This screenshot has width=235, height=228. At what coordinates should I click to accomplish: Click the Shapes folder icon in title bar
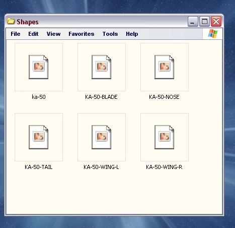[x=11, y=21]
